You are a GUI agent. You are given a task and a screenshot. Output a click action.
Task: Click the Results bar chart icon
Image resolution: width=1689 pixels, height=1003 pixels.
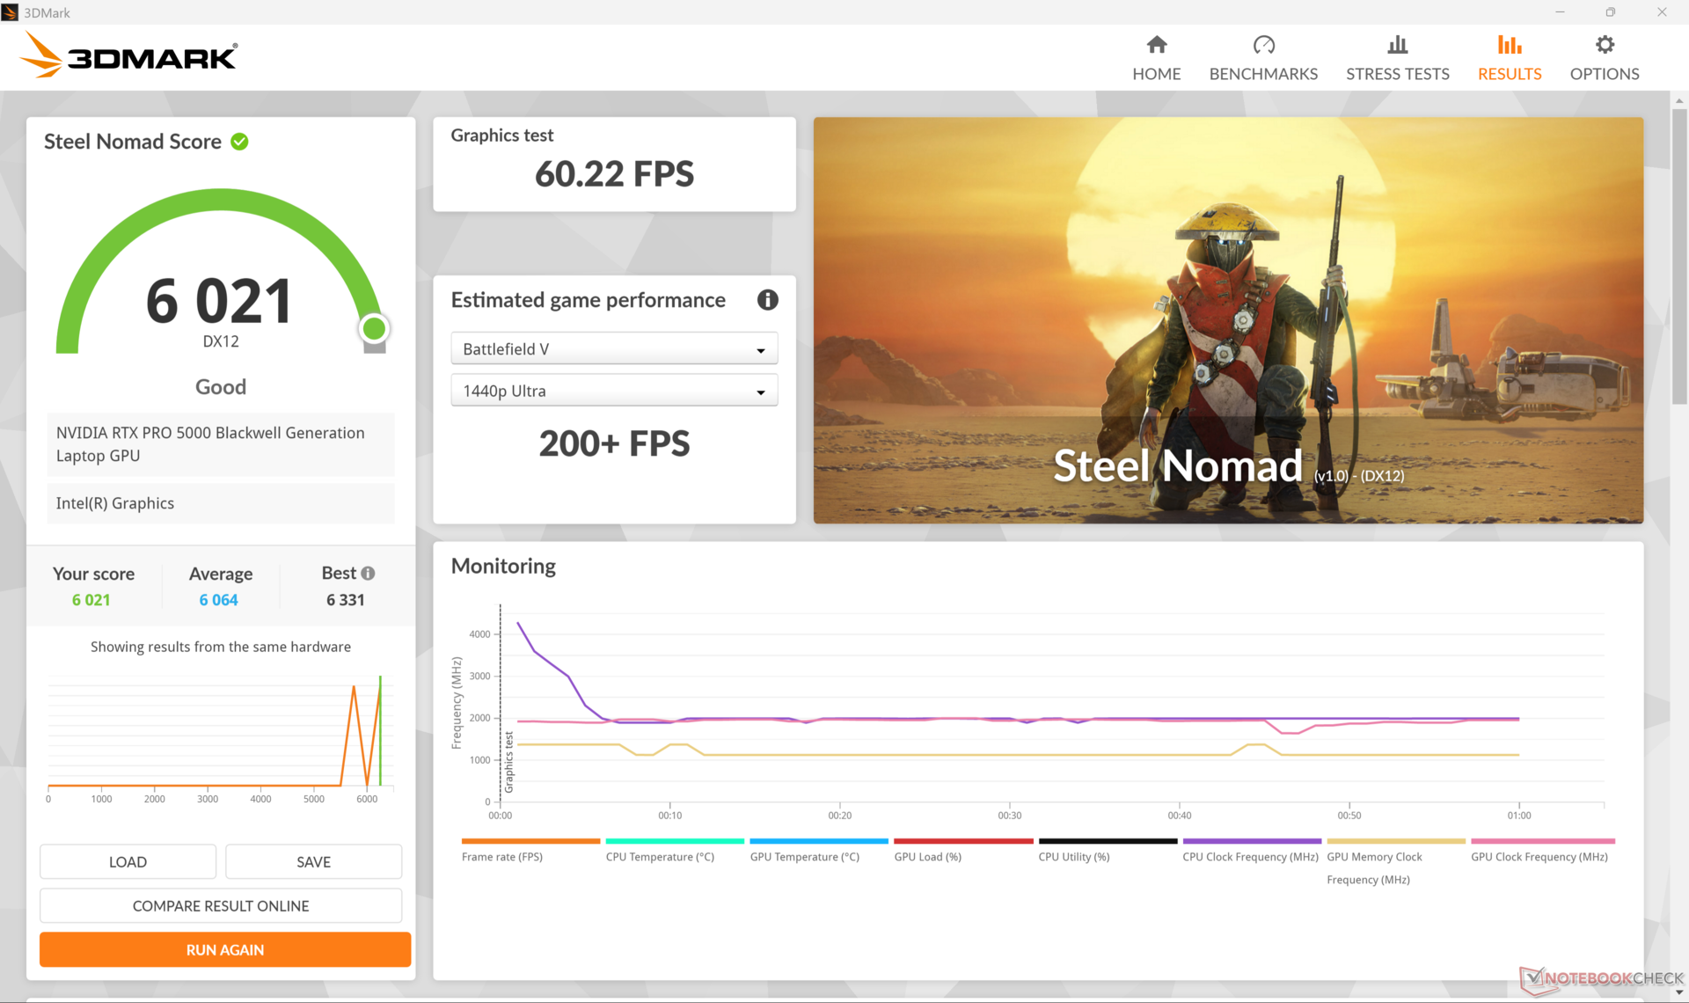point(1509,45)
